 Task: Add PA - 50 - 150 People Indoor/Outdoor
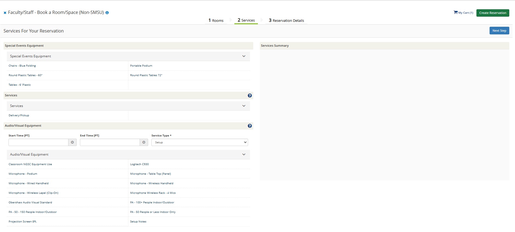click(33, 212)
